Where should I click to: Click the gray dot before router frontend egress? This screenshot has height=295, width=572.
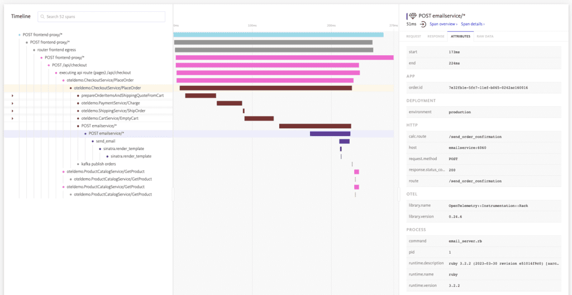(34, 50)
